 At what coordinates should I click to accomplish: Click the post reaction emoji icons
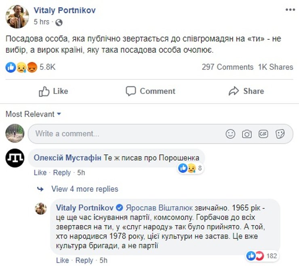tap(21, 67)
